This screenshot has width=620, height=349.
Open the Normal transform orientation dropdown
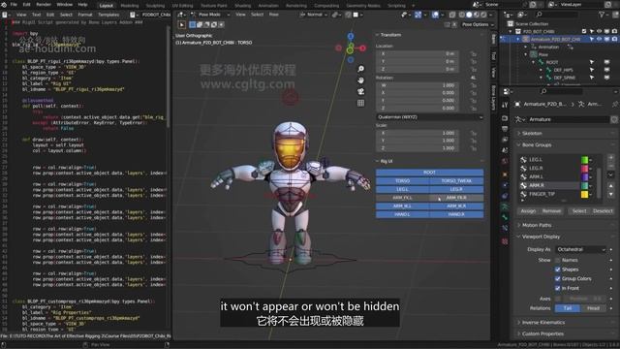[x=314, y=15]
